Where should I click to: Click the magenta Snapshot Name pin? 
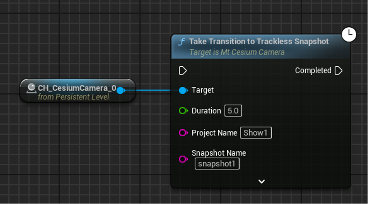[183, 159]
